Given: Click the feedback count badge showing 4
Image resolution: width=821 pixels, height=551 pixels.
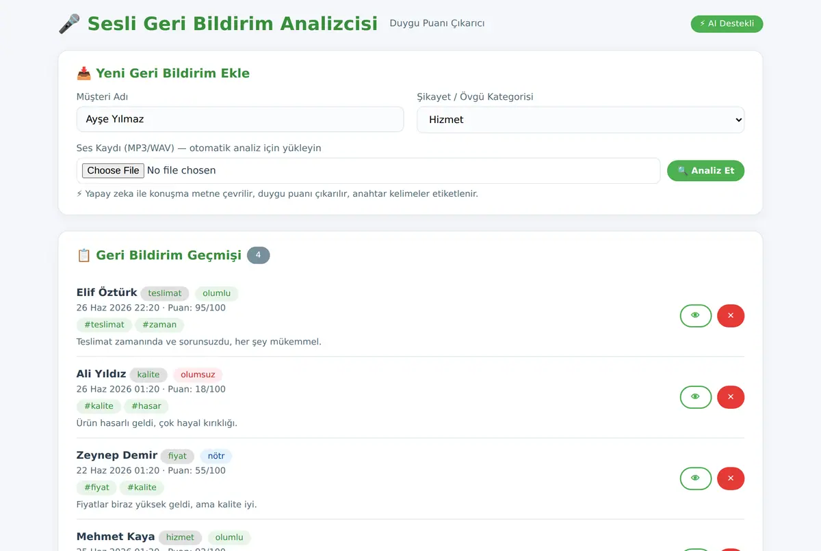Looking at the screenshot, I should 259,255.
